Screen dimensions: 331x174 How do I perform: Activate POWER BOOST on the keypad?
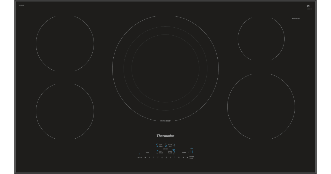[191, 157]
